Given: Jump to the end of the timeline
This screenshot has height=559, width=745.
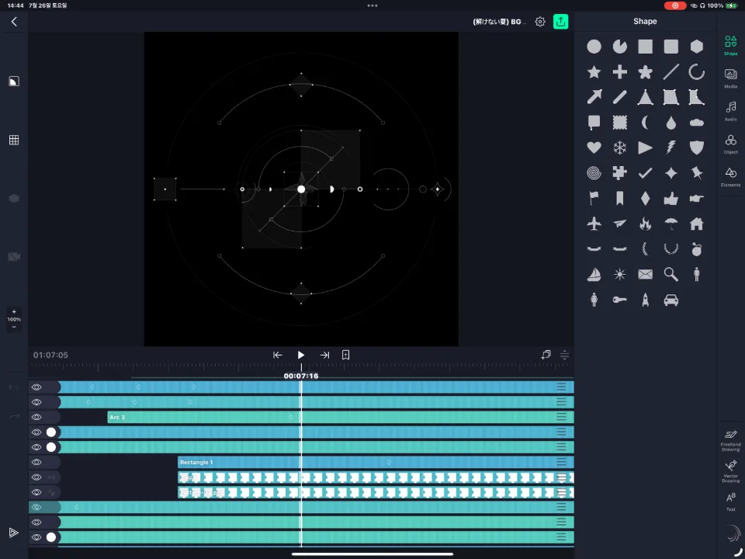Looking at the screenshot, I should [324, 355].
